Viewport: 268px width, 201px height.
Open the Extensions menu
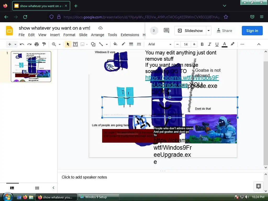tap(130, 35)
